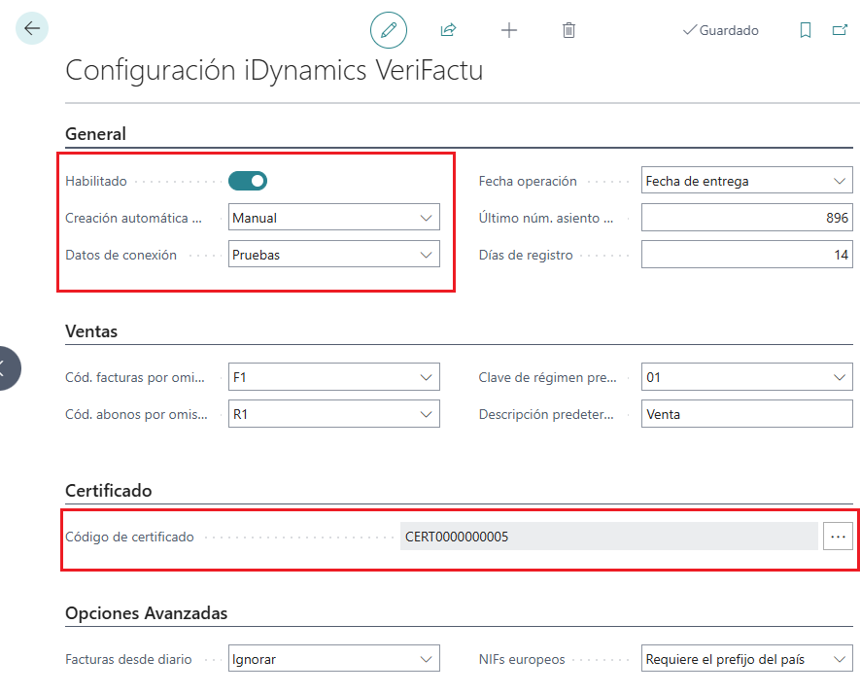Open the Creación automática dropdown
The image size is (860, 694).
334,218
